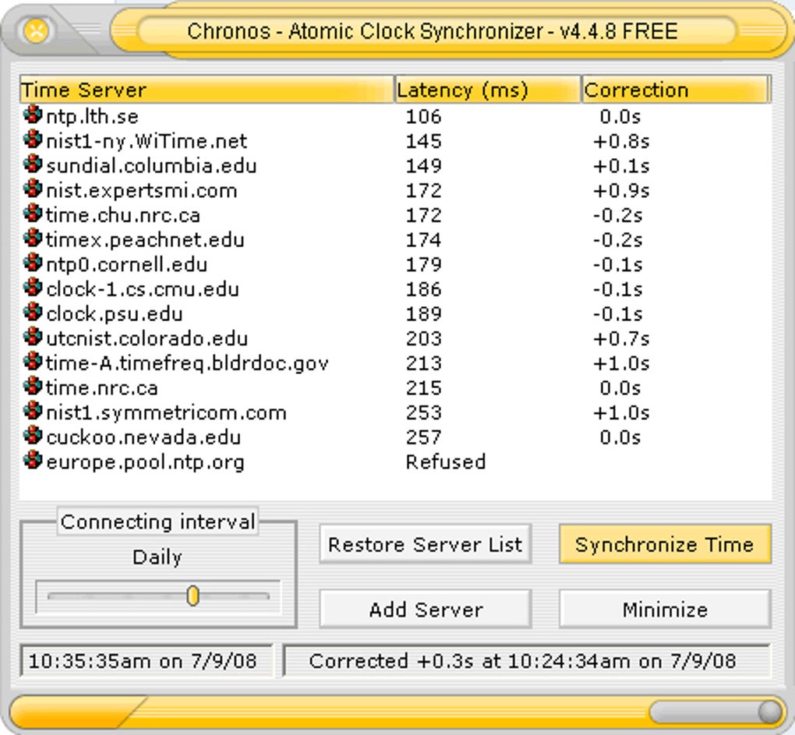The height and width of the screenshot is (735, 795).
Task: Select the clock.psu.edu server name
Action: (114, 314)
